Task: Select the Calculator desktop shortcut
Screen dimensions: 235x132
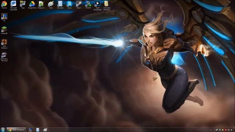Action: point(60,4)
